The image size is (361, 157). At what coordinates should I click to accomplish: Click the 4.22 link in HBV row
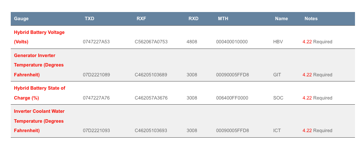307,42
